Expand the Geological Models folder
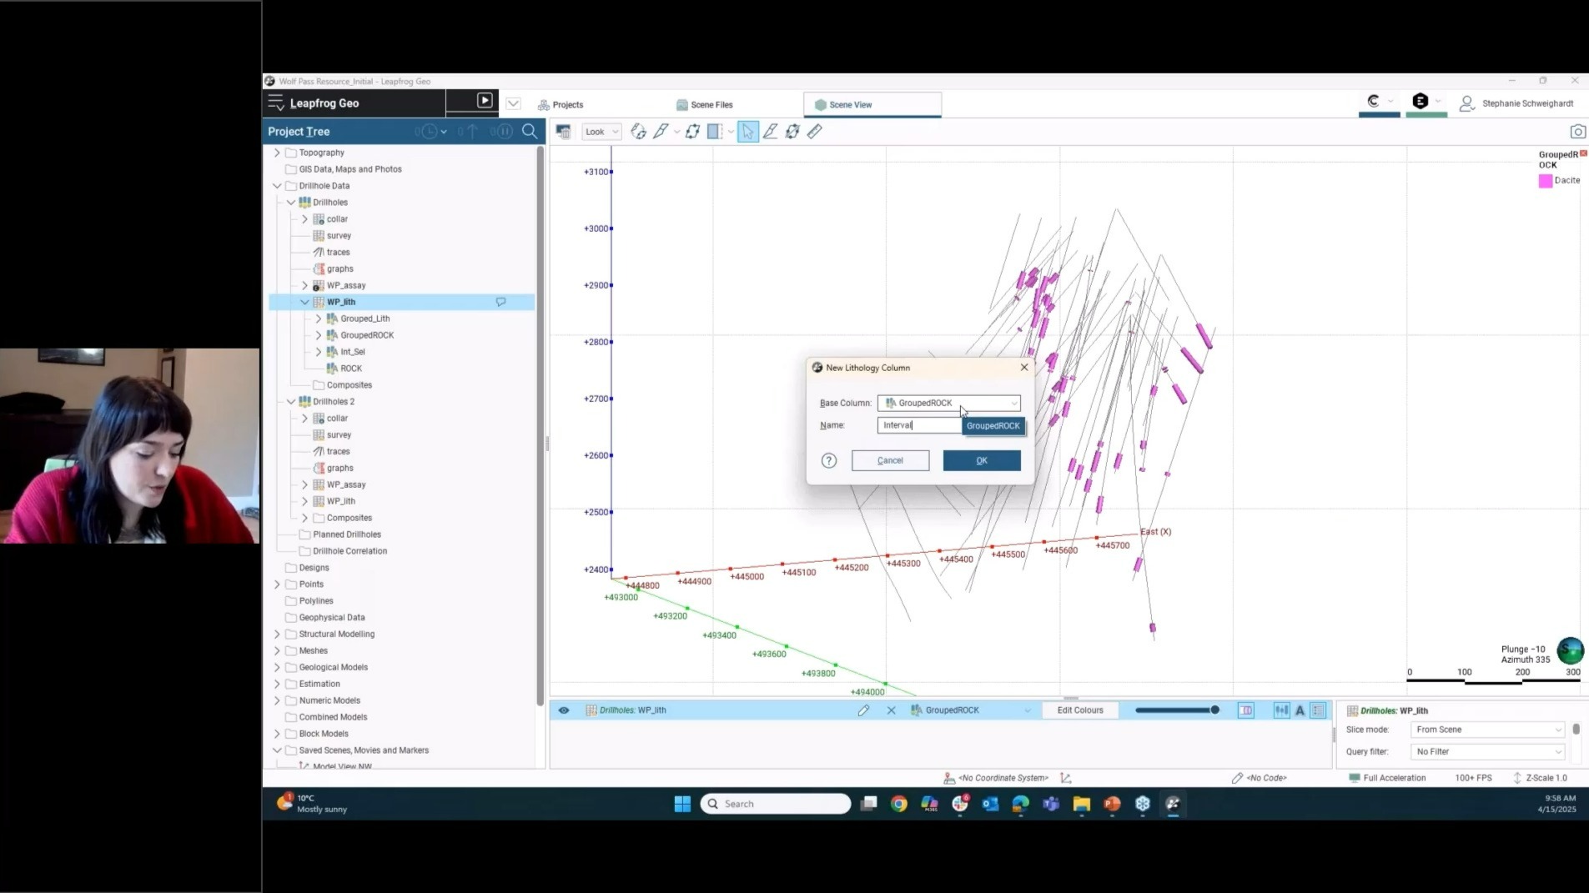 click(x=277, y=667)
